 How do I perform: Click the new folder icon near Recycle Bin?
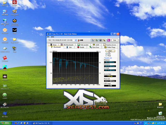(x=160, y=105)
